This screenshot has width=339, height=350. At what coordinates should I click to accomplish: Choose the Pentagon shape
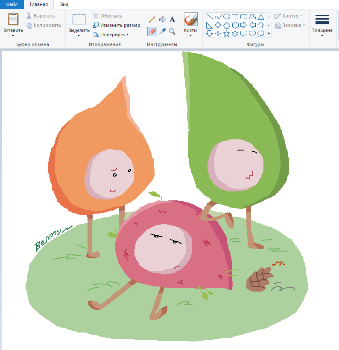[x=227, y=25]
